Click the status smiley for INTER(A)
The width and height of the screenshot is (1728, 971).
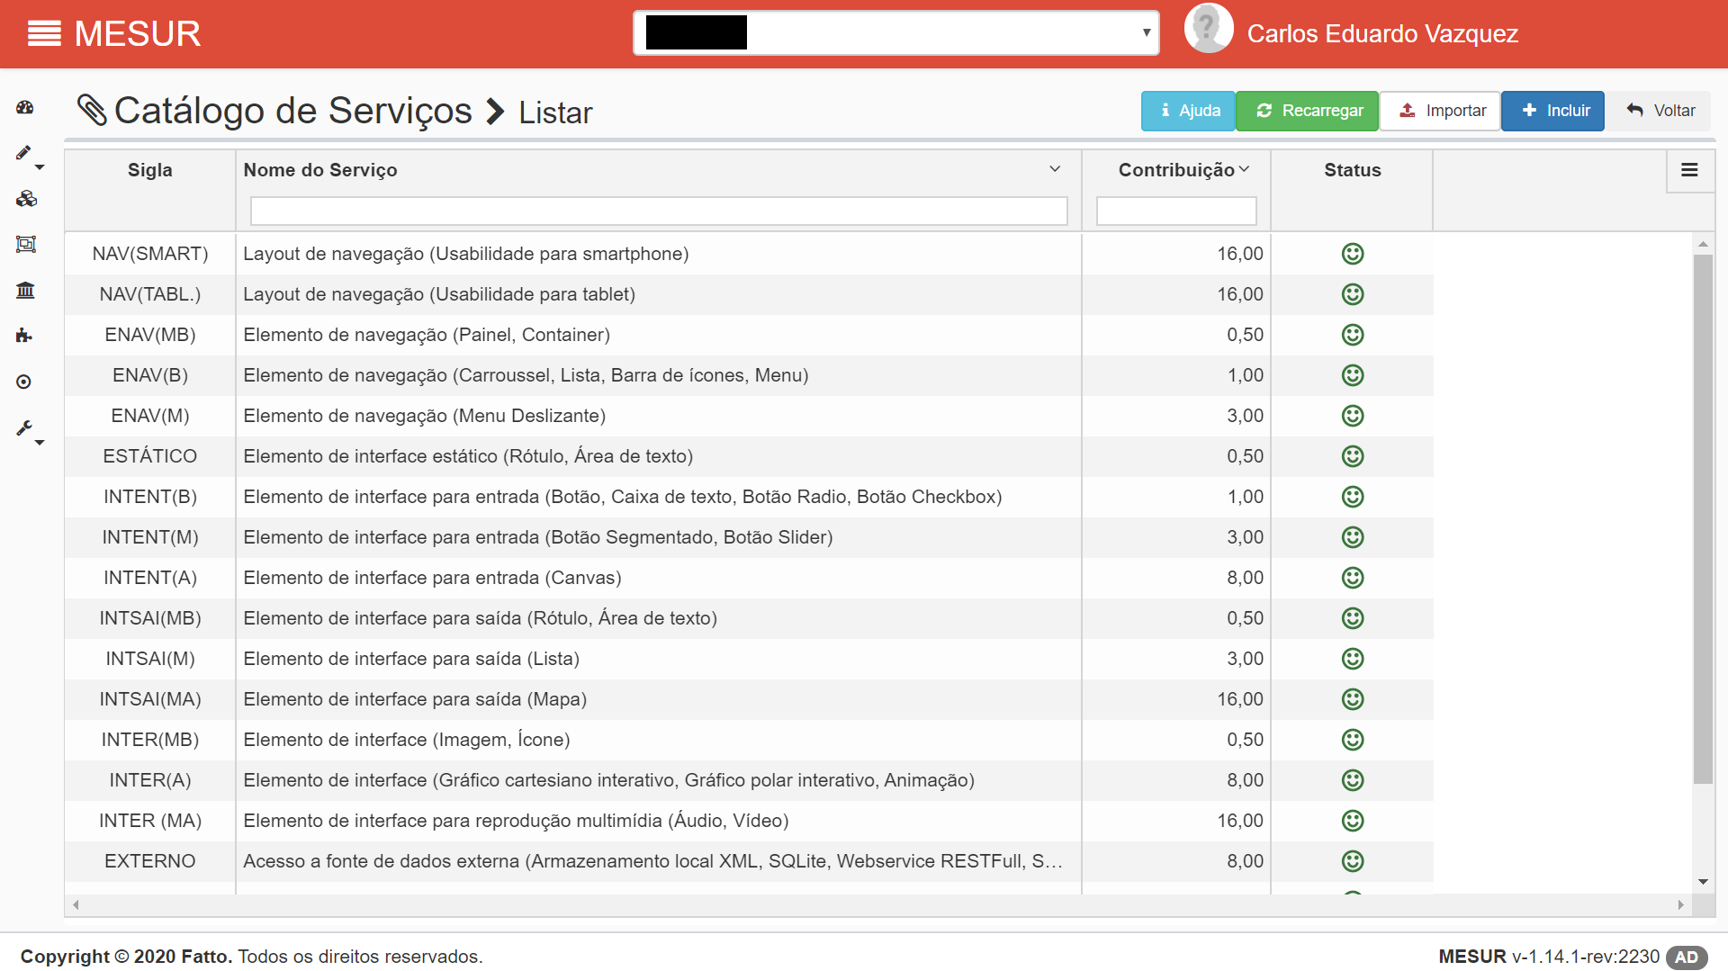(x=1352, y=780)
